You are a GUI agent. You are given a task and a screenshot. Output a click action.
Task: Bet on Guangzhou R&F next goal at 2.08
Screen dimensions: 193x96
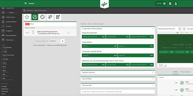point(142,65)
